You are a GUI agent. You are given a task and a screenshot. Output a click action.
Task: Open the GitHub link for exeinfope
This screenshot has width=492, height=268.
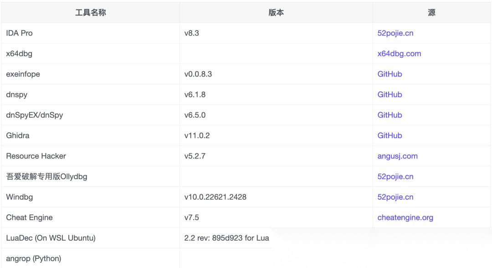pyautogui.click(x=389, y=74)
